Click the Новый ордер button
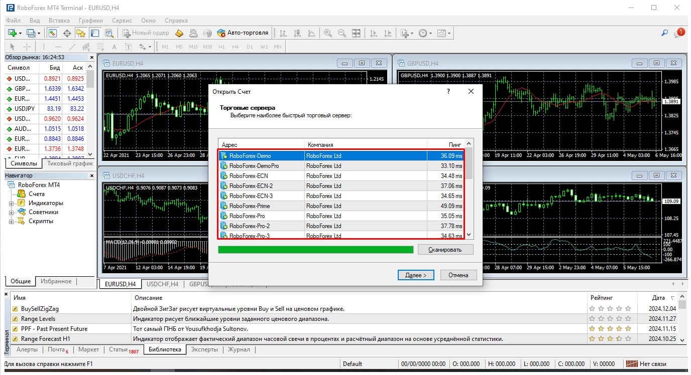The height and width of the screenshot is (375, 691). click(146, 33)
